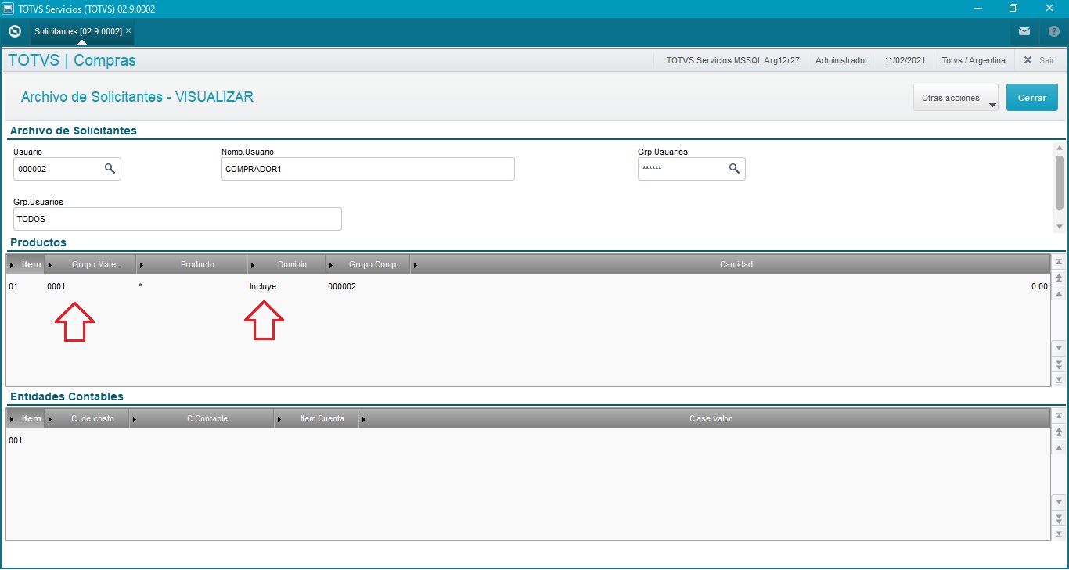
Task: Click the Usuario field search magnifier
Action: pyautogui.click(x=110, y=168)
